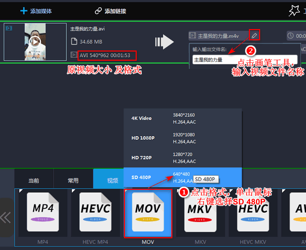Viewport: 306px width, 250px height.
Task: Click the plus icon for adding media
Action: (23, 11)
